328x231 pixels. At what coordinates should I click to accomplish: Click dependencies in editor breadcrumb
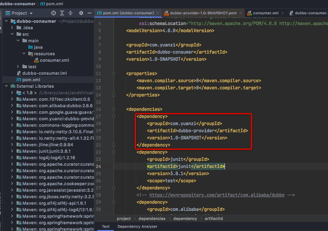[152, 218]
